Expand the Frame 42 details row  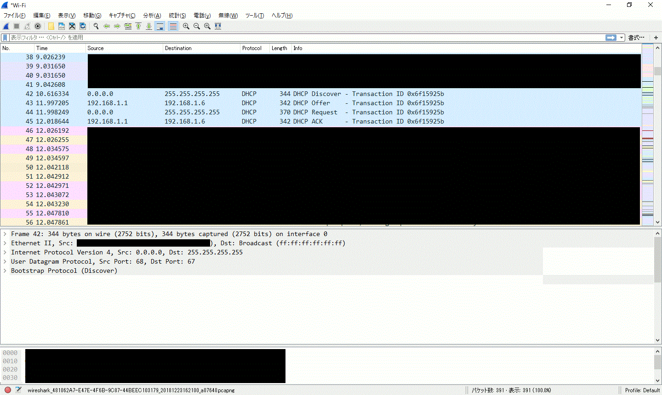(5, 234)
